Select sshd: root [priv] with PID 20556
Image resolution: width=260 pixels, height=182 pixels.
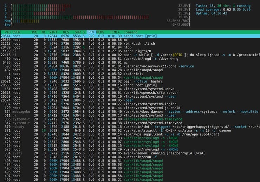click(130, 85)
